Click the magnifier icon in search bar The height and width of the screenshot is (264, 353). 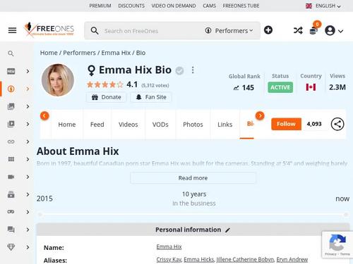pos(95,31)
